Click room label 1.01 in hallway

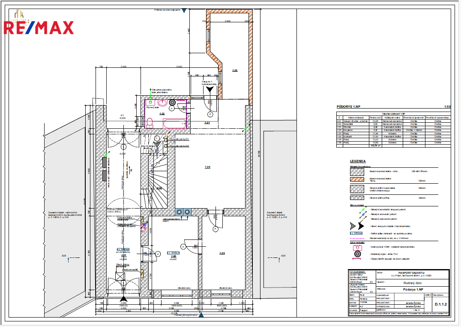(x=207, y=123)
